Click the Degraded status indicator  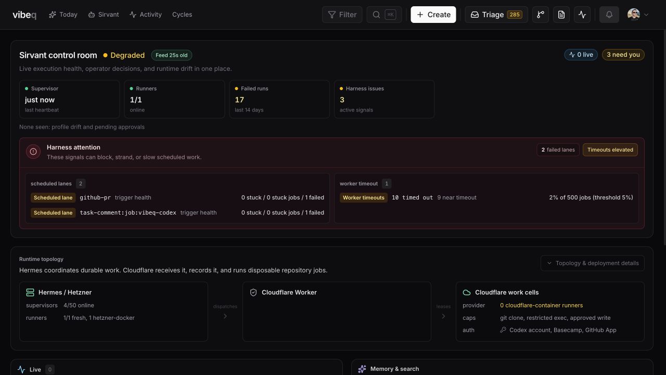tap(124, 55)
